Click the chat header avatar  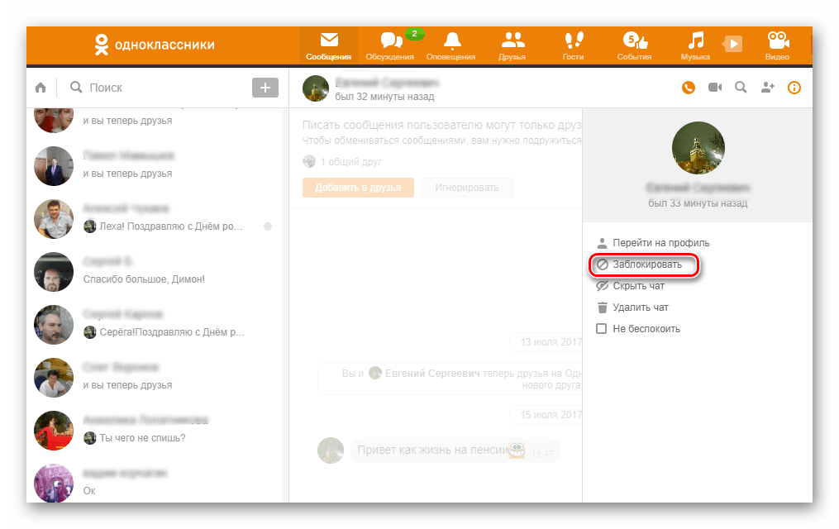316,88
